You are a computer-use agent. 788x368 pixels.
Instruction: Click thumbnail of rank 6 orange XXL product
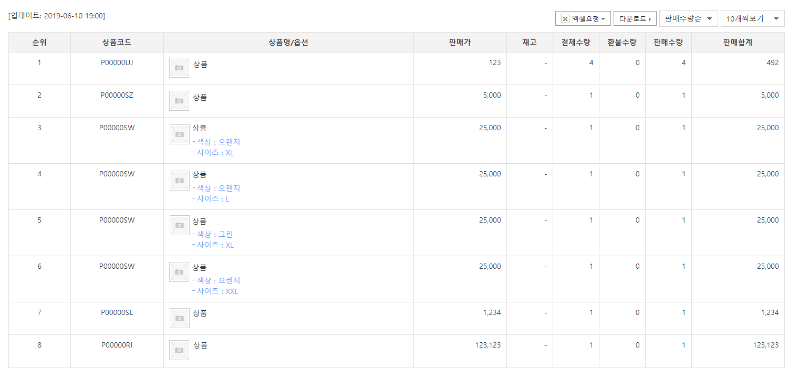[x=179, y=272]
